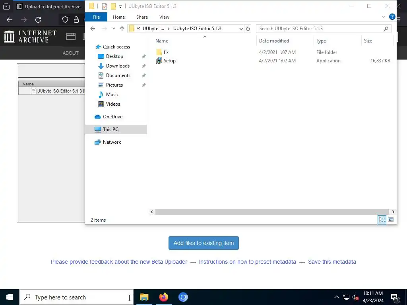Viewport: 407px width, 305px height.
Task: Open recent locations dropdown arrow
Action: (114, 29)
